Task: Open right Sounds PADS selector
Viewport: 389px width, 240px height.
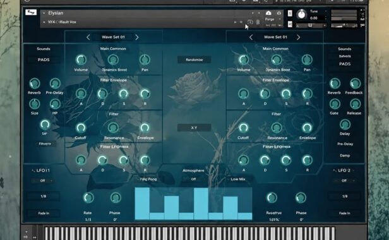Action: [x=345, y=64]
